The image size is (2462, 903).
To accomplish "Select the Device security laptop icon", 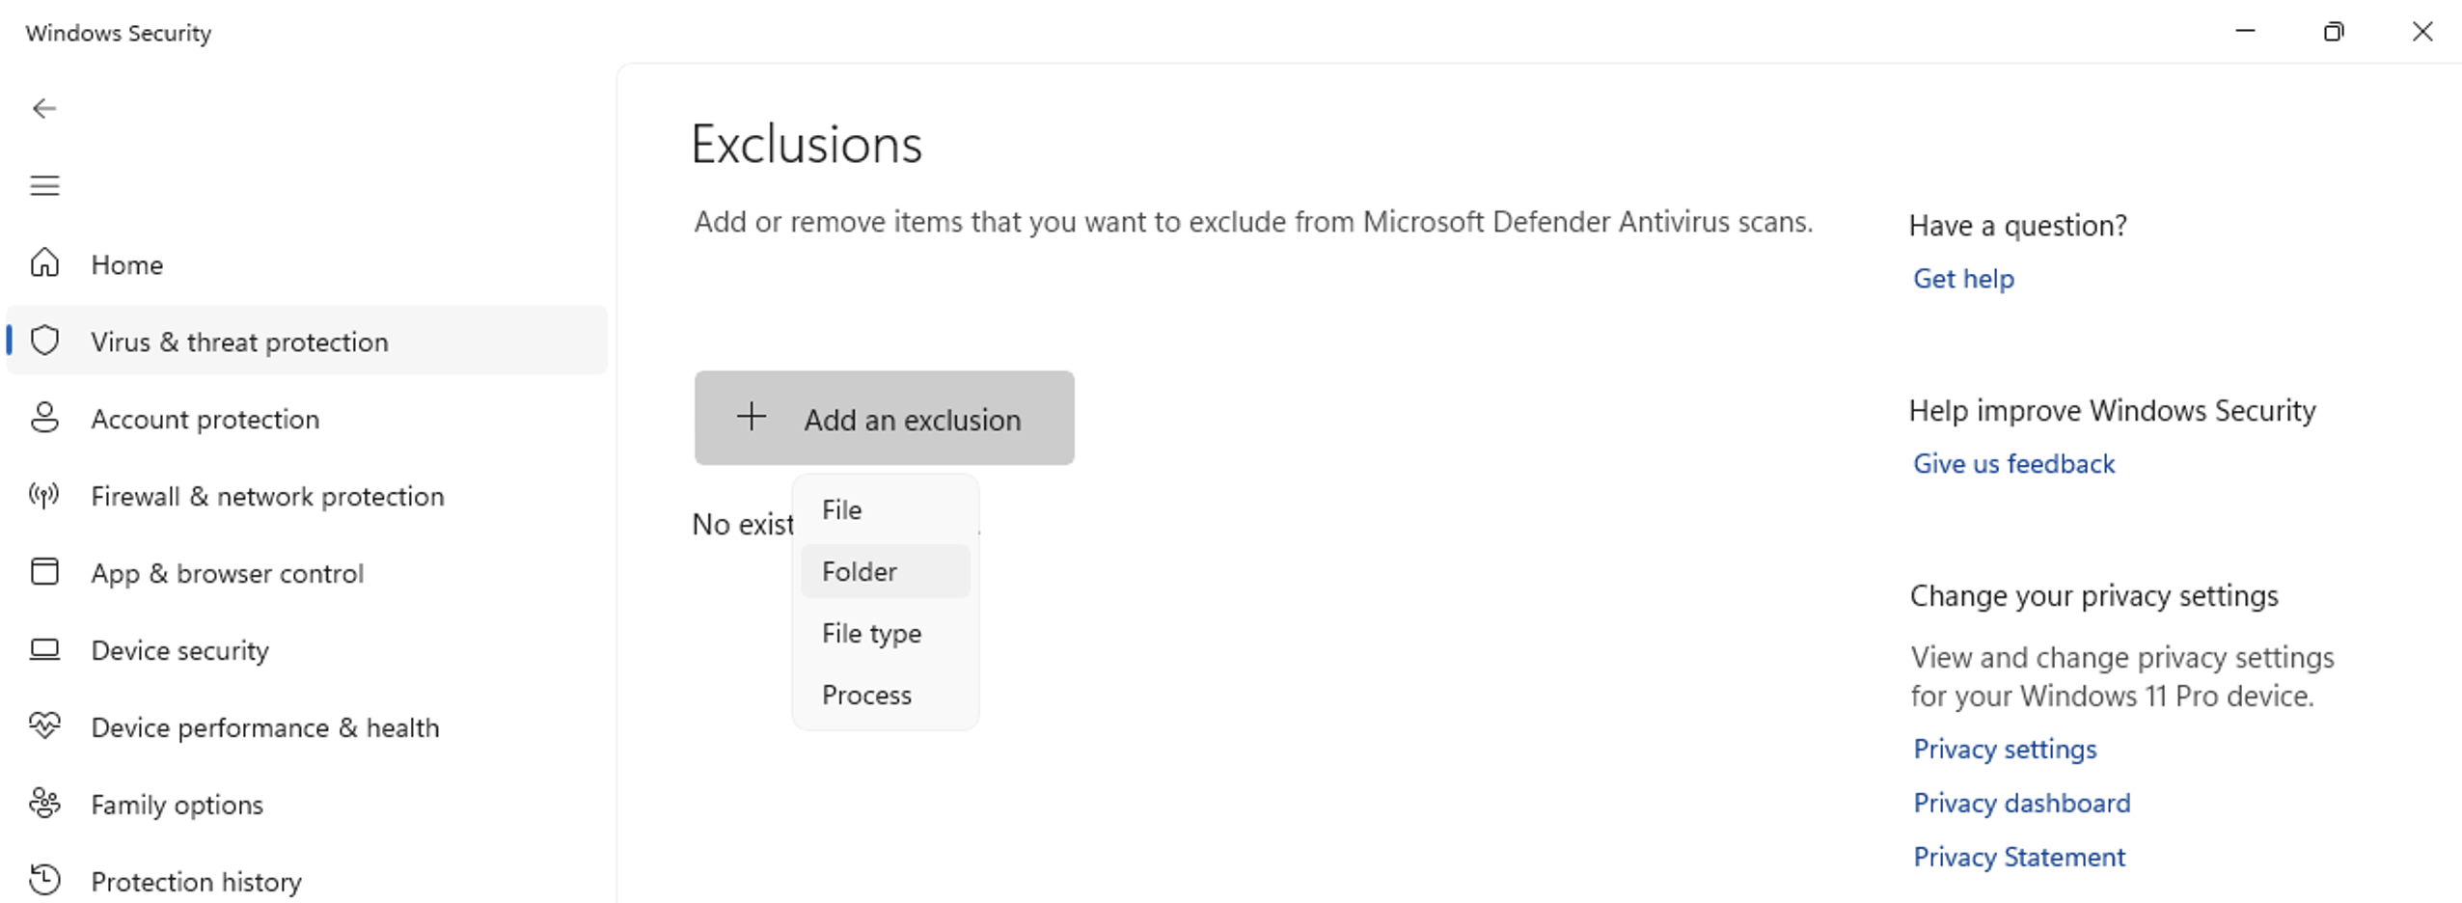I will (44, 649).
